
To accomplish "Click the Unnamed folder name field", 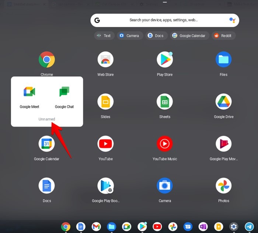I will (x=47, y=119).
